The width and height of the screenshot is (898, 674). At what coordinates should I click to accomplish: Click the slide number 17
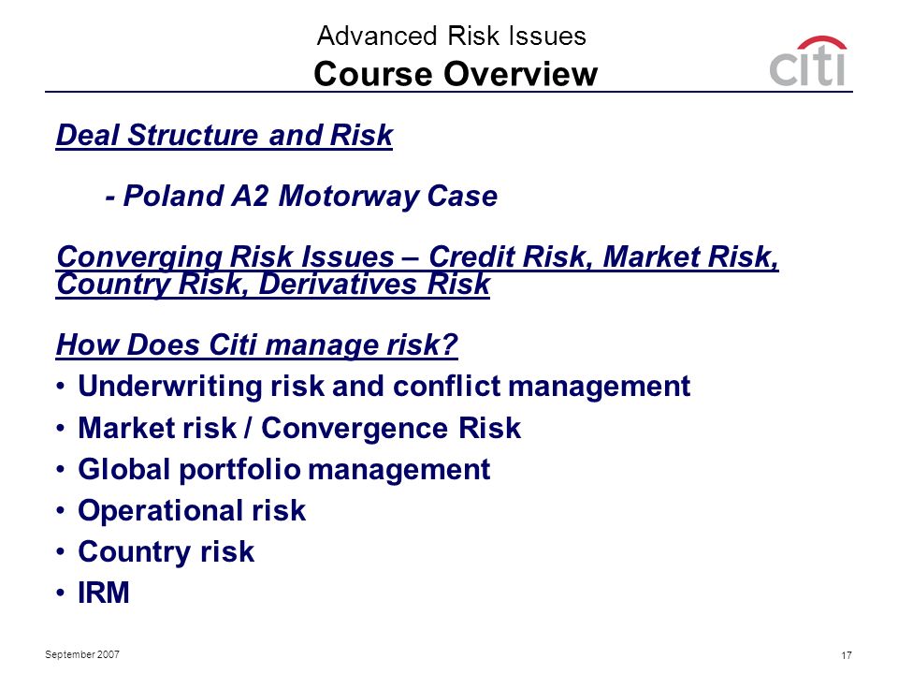click(847, 655)
